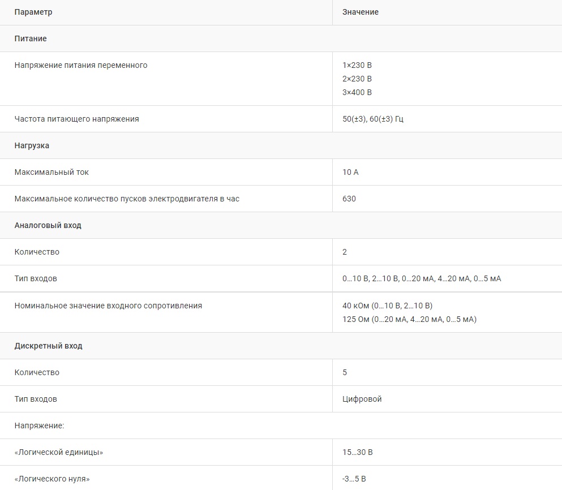Image resolution: width=562 pixels, height=490 pixels.
Task: Click the 'Максимальный ток' parameter label
Action: point(52,172)
